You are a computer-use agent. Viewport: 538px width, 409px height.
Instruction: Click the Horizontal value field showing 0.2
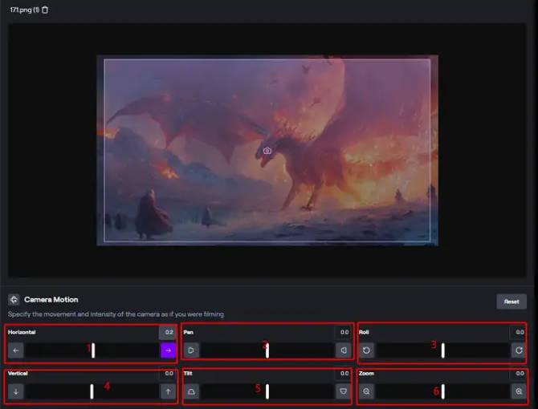click(x=168, y=332)
